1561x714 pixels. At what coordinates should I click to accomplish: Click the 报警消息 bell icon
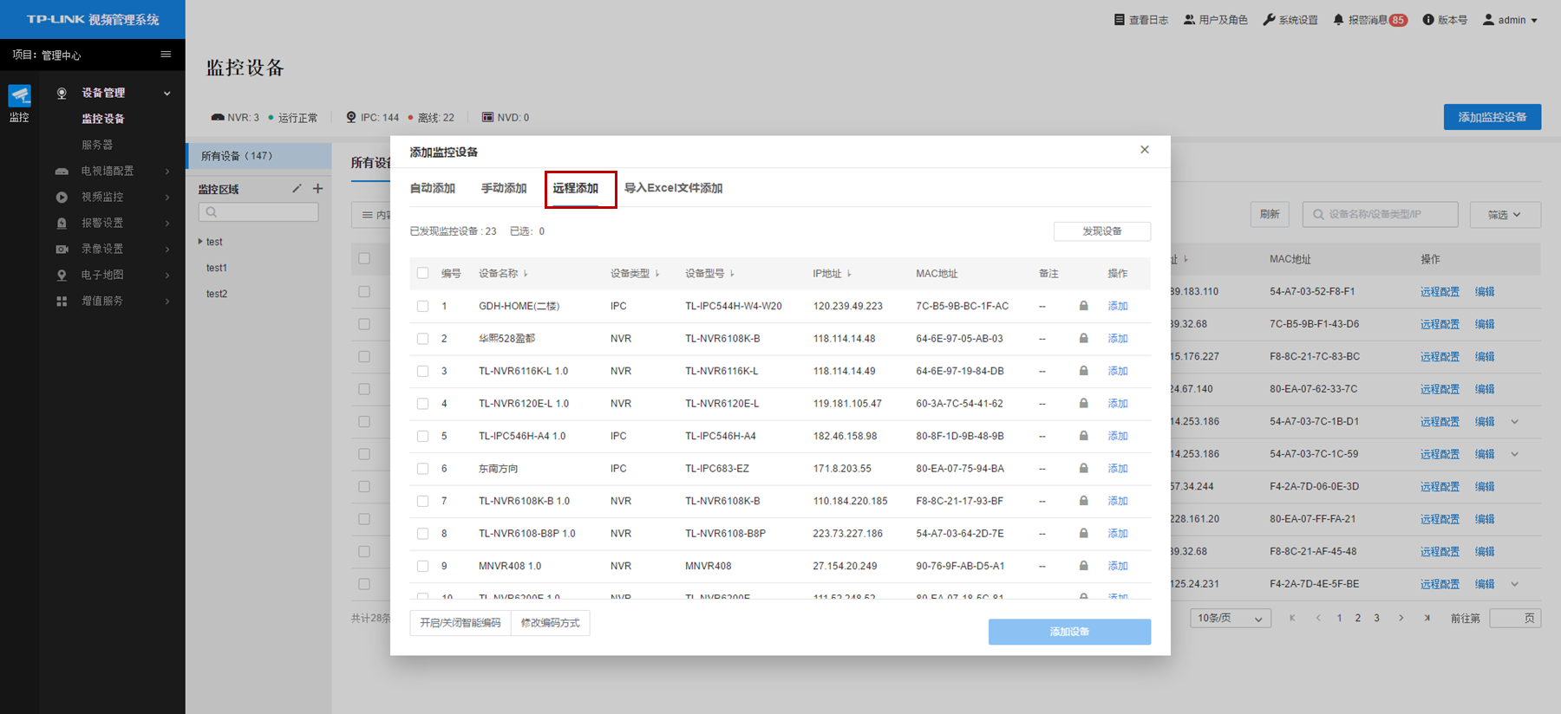coord(1338,20)
